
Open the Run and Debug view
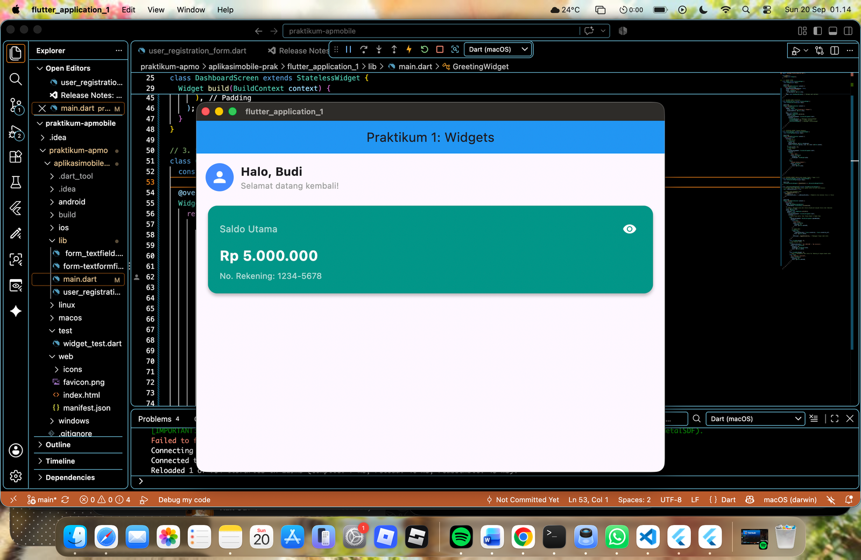[x=16, y=132]
